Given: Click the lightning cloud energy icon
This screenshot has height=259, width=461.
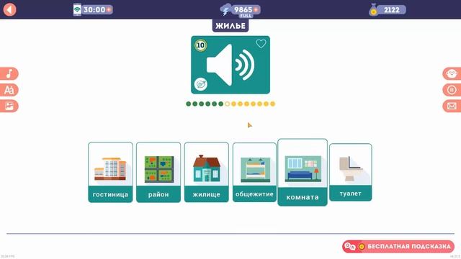Looking at the screenshot, I should coord(225,9).
